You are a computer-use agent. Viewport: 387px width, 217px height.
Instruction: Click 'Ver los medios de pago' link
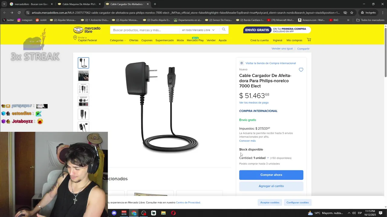[x=254, y=102]
